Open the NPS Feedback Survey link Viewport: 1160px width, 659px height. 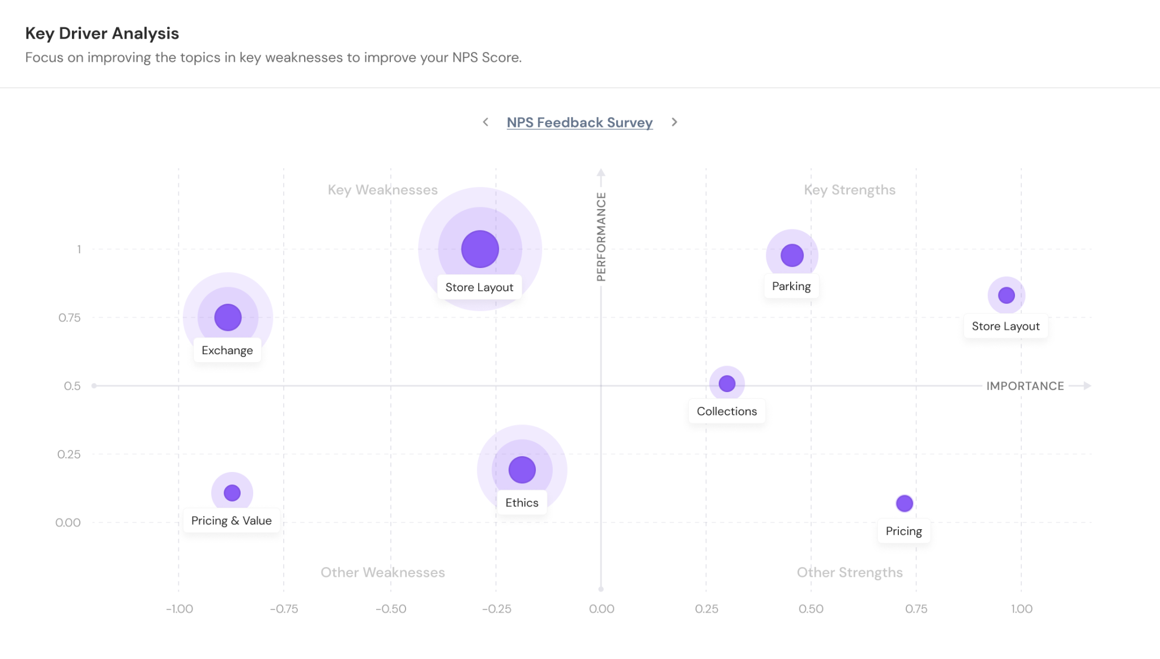pyautogui.click(x=579, y=122)
